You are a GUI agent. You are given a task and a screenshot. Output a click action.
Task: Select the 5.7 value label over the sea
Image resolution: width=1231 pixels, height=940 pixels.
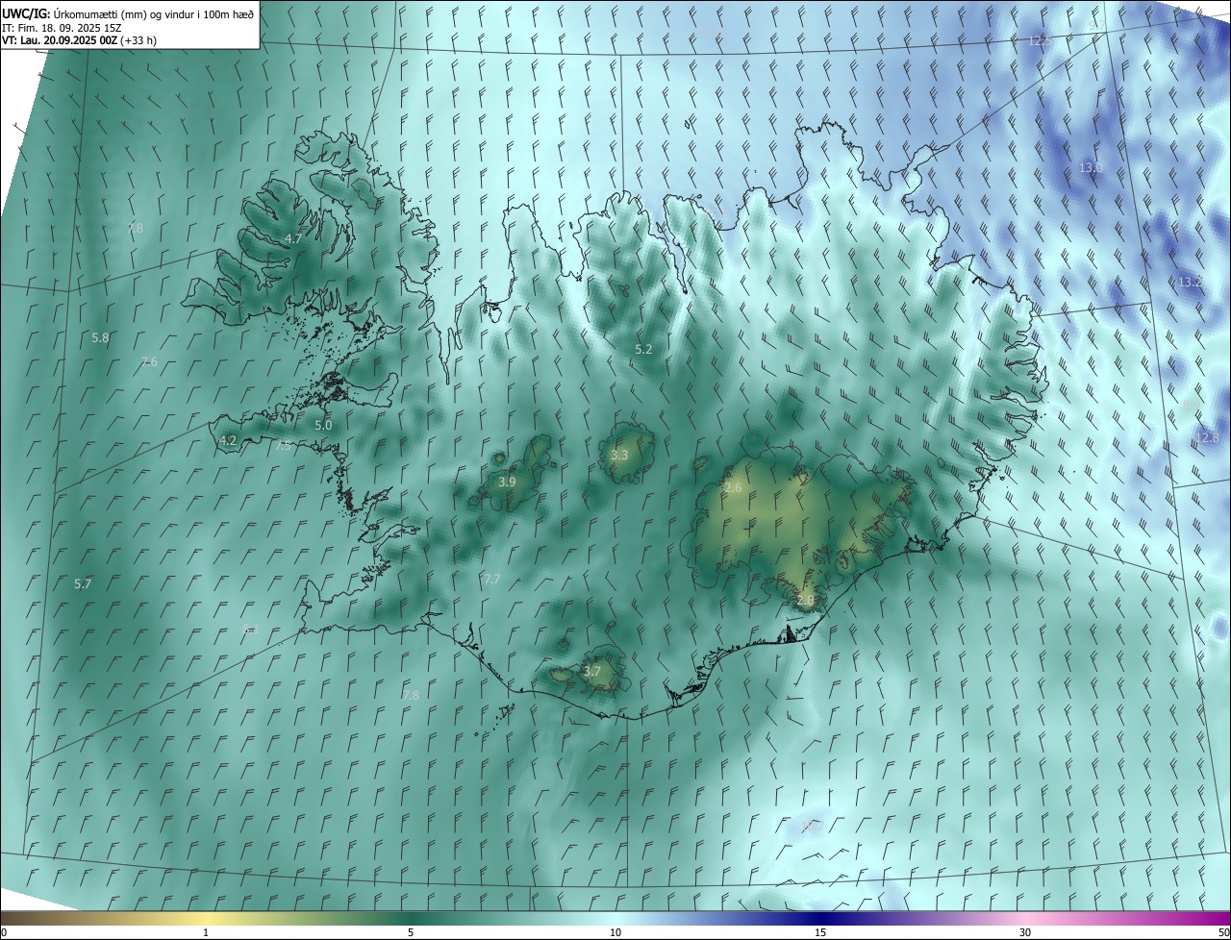coord(83,584)
